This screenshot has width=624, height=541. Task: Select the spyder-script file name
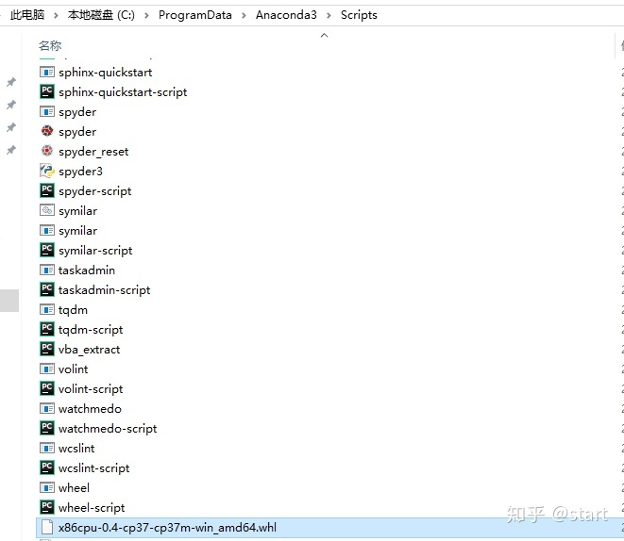pyautogui.click(x=94, y=191)
